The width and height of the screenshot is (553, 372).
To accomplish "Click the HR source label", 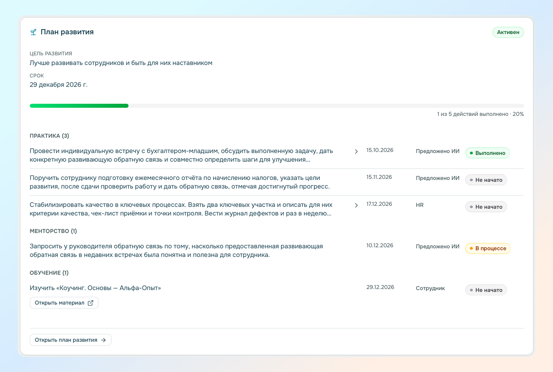I will point(419,205).
